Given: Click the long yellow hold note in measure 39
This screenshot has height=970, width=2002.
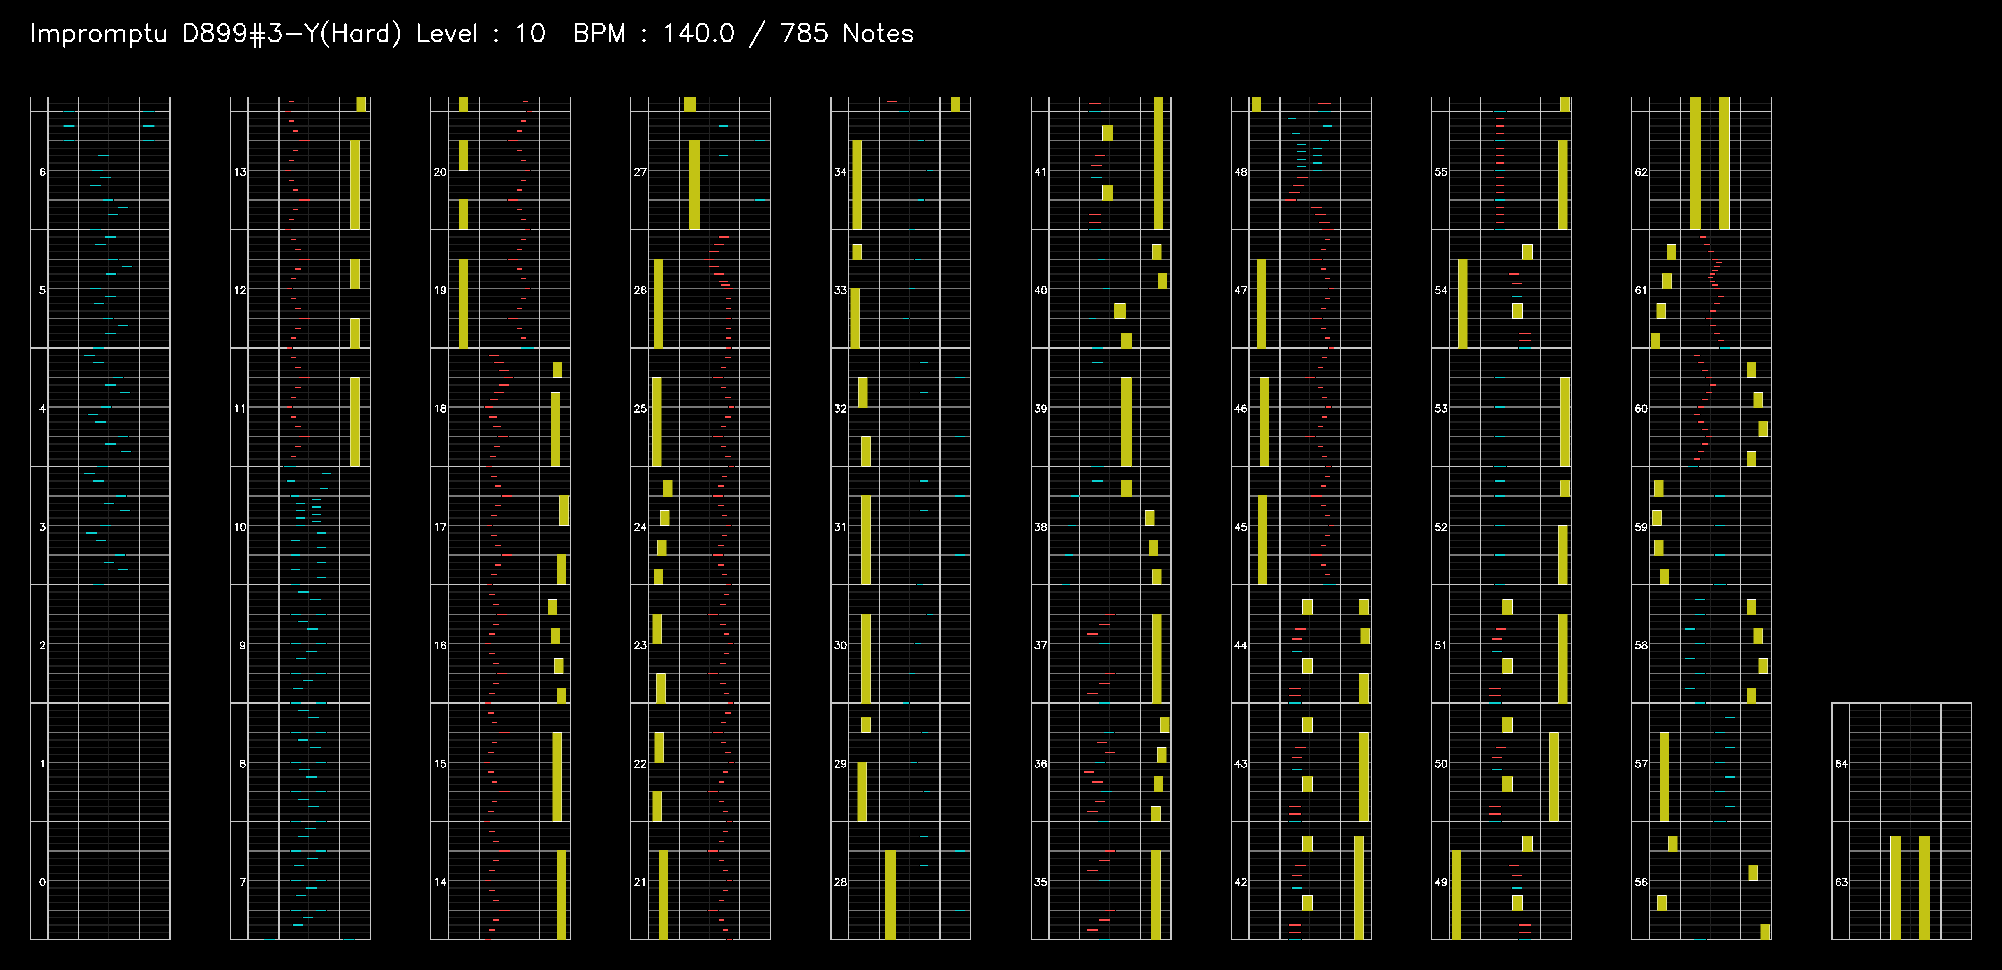Looking at the screenshot, I should coord(1126,421).
